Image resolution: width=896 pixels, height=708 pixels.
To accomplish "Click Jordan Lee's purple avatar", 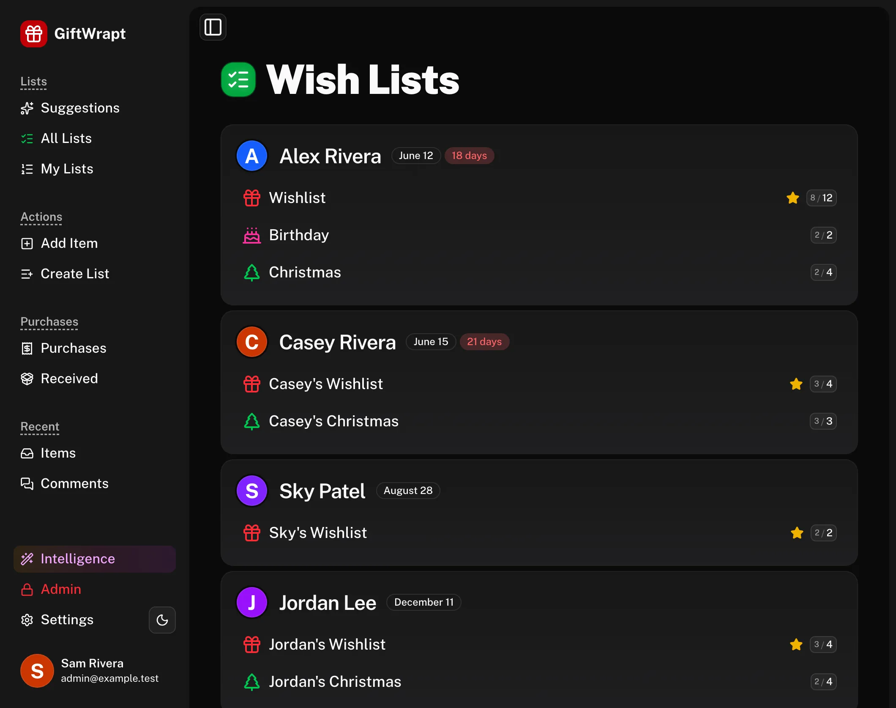I will [x=252, y=603].
